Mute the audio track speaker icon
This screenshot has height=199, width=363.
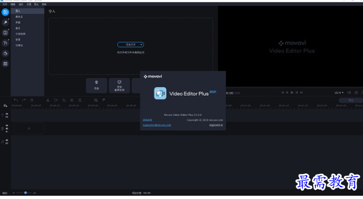point(7,140)
